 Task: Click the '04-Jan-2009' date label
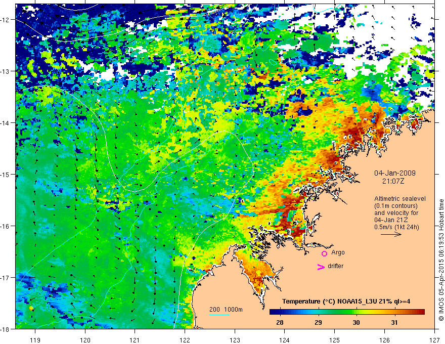395,173
